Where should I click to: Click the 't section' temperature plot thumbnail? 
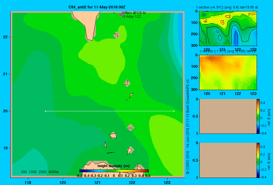point(228,29)
